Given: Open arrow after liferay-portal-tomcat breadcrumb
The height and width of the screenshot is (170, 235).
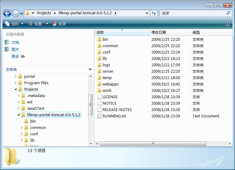Looking at the screenshot, I should coord(116,13).
